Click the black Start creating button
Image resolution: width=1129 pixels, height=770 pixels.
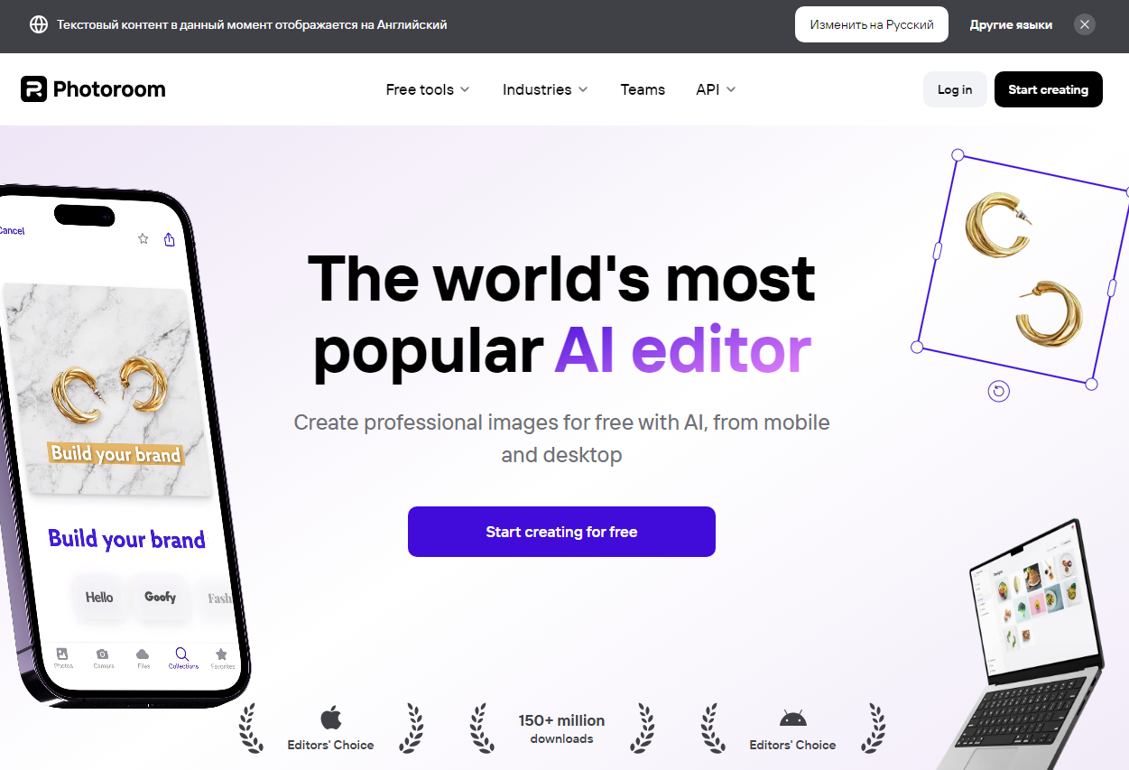[1049, 89]
